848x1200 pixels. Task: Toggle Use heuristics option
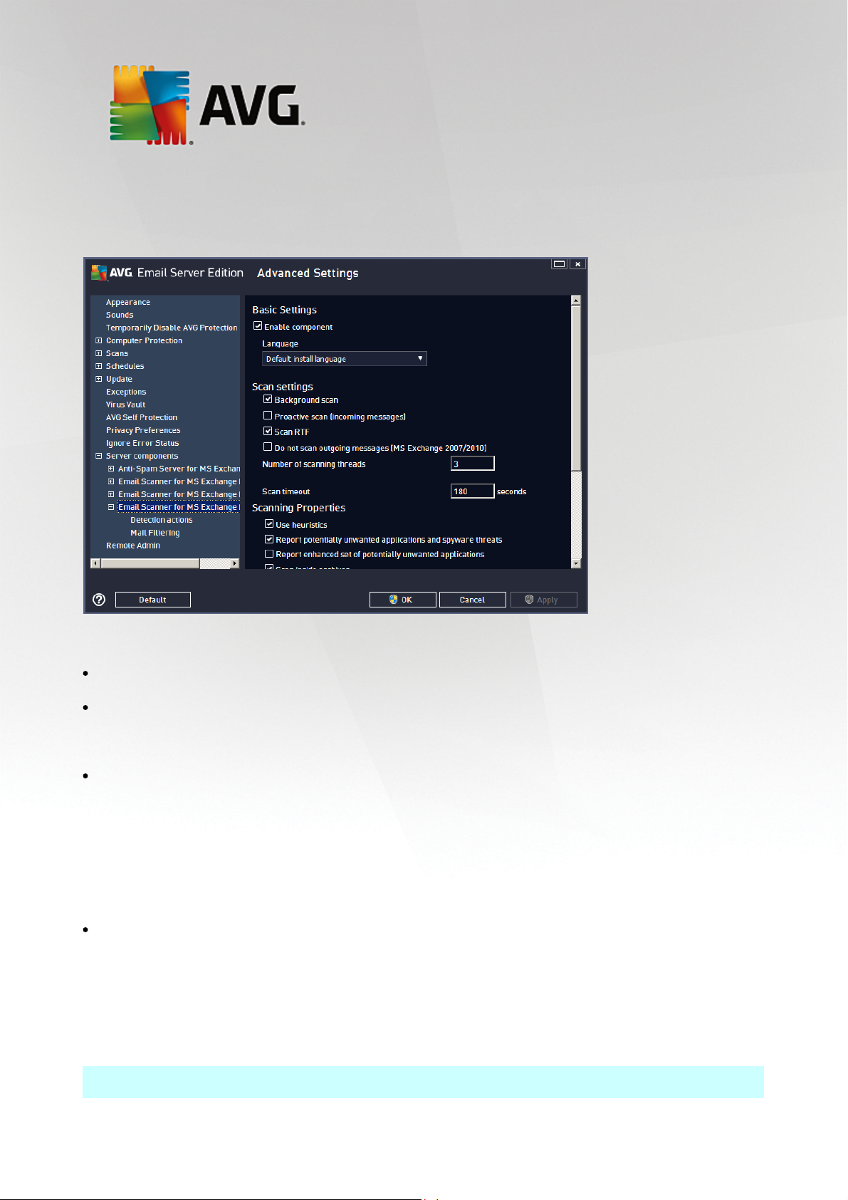click(x=269, y=524)
